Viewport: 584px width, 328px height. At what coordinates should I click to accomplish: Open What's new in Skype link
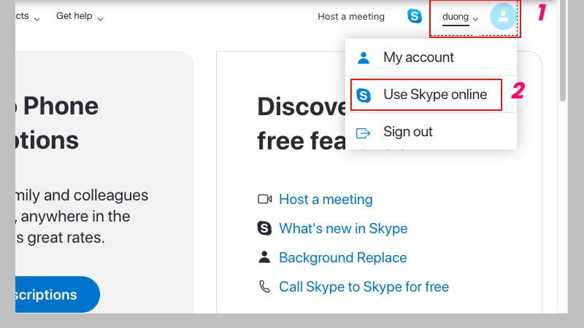(x=343, y=228)
